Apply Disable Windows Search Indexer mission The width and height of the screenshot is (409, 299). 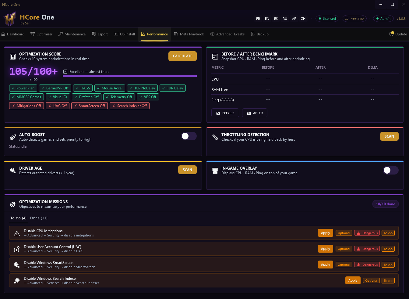pos(353,280)
